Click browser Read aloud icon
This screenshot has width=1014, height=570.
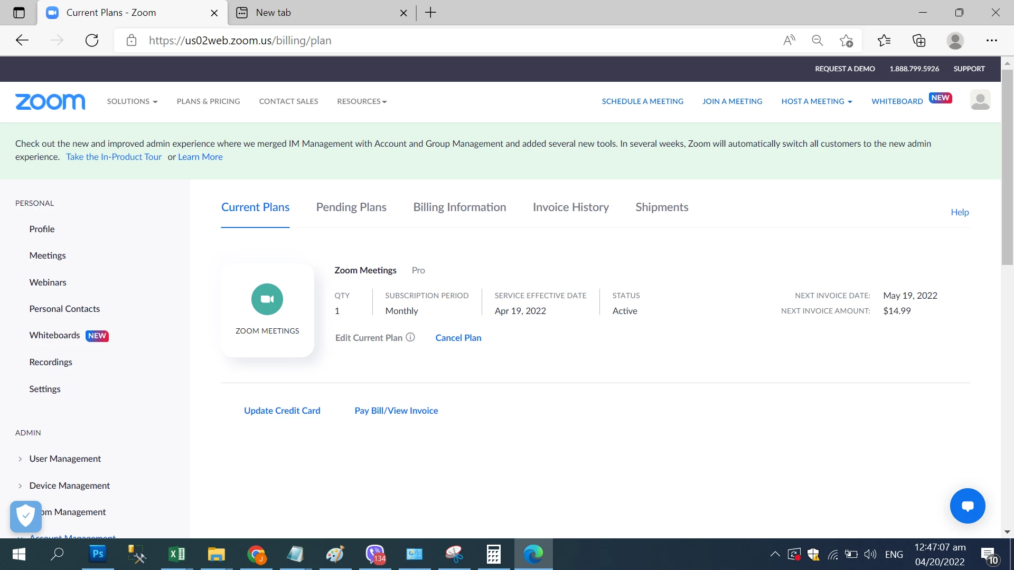pos(789,41)
